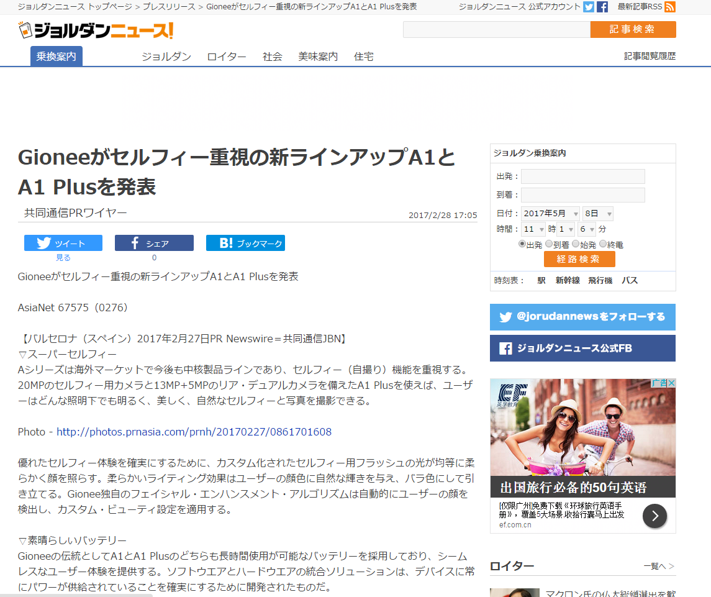The height and width of the screenshot is (597, 711).
Task: Open Jorudan News Facebook account icon
Action: pyautogui.click(x=602, y=7)
